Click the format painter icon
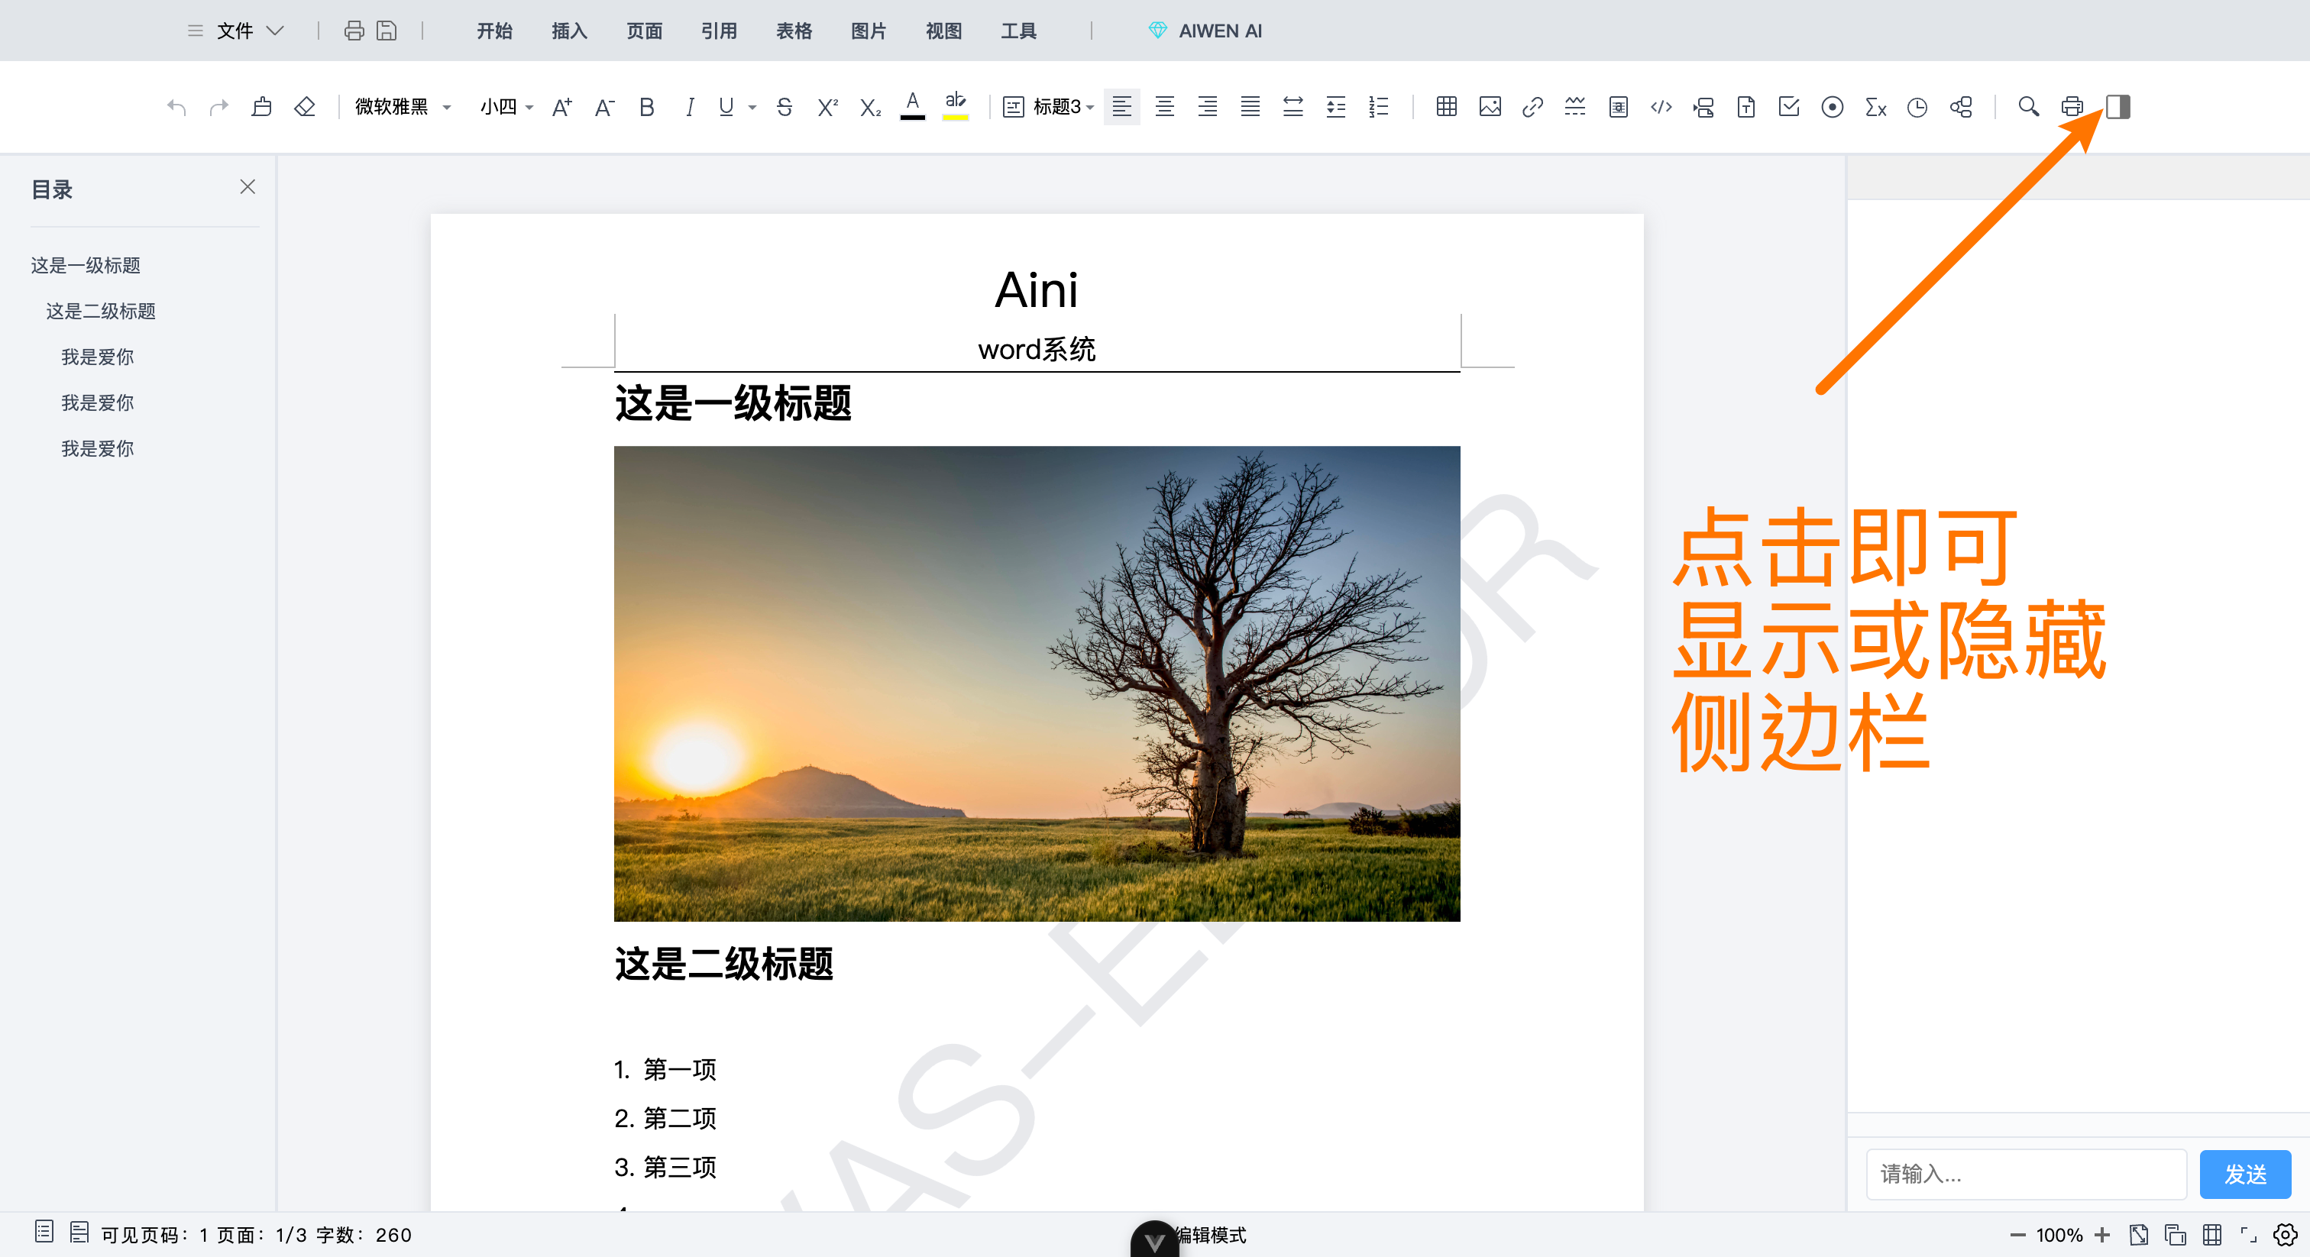 [261, 107]
